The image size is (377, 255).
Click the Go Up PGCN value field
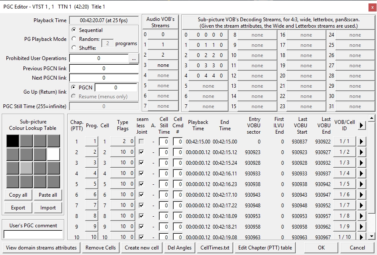[116, 88]
